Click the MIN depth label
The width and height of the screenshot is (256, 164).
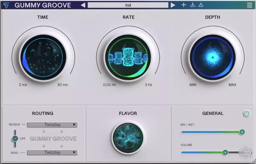coord(193,85)
